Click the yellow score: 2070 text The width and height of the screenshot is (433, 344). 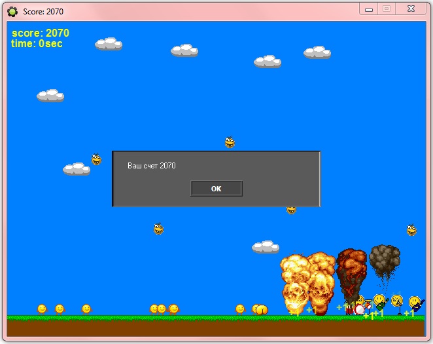(x=41, y=33)
